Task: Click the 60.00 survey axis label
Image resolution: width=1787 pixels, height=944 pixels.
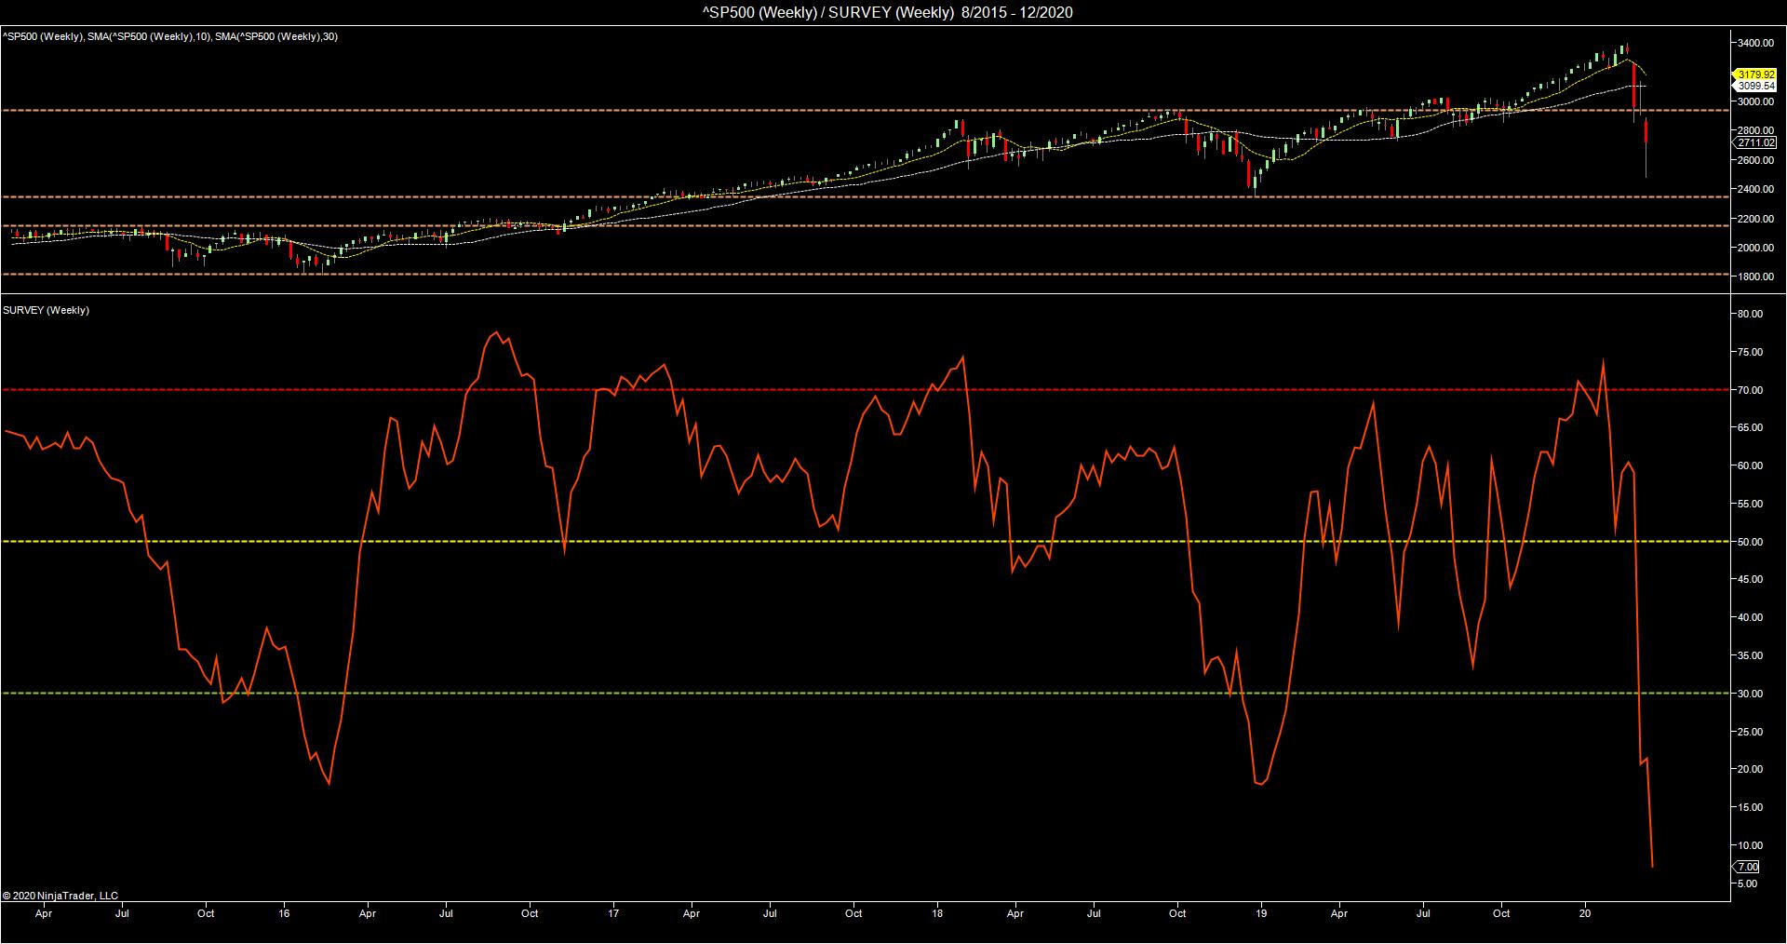Action: pos(1750,465)
